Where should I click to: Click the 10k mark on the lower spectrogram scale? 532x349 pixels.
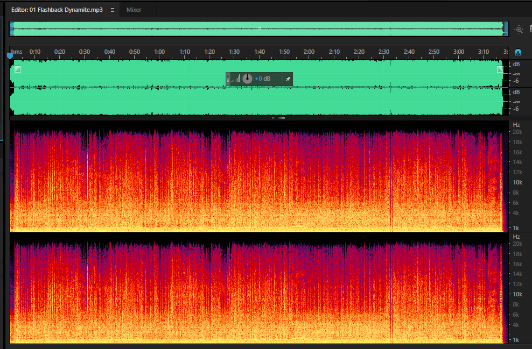tap(517, 294)
